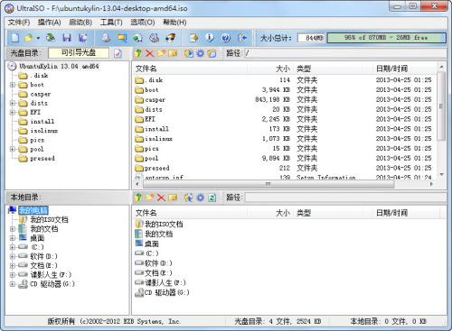Click the blue gear icon in the image pane toolbar

click(200, 53)
